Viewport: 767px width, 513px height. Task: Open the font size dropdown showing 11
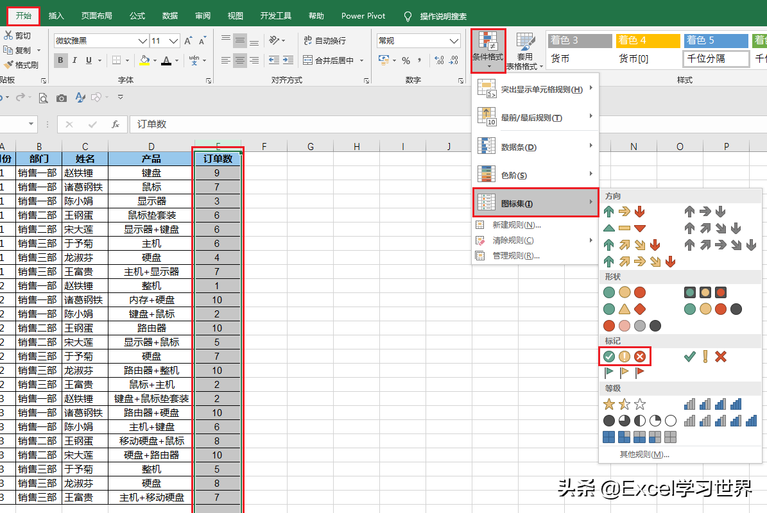174,40
